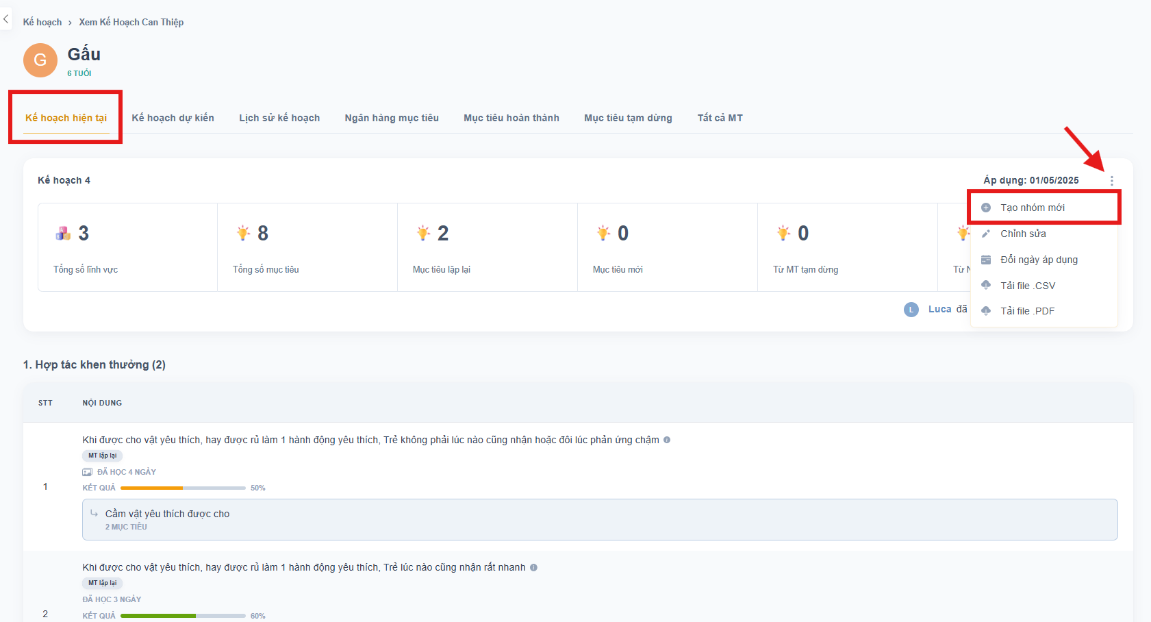Click the info icon after second goal text
Viewport: 1151px width, 622px height.
(533, 567)
